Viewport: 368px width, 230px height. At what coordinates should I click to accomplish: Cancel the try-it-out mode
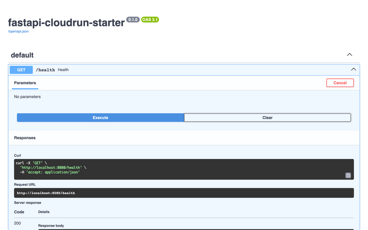click(x=340, y=83)
